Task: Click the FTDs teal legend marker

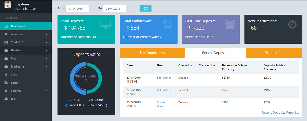Action: (x=70, y=100)
